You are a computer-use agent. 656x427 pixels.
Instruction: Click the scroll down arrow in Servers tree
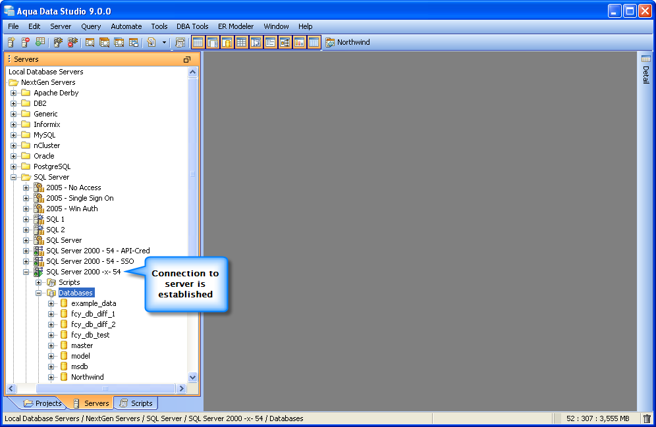click(192, 377)
